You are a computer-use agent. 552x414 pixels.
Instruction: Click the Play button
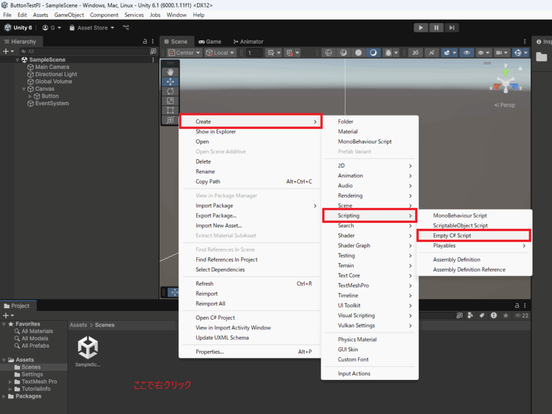pyautogui.click(x=420, y=28)
